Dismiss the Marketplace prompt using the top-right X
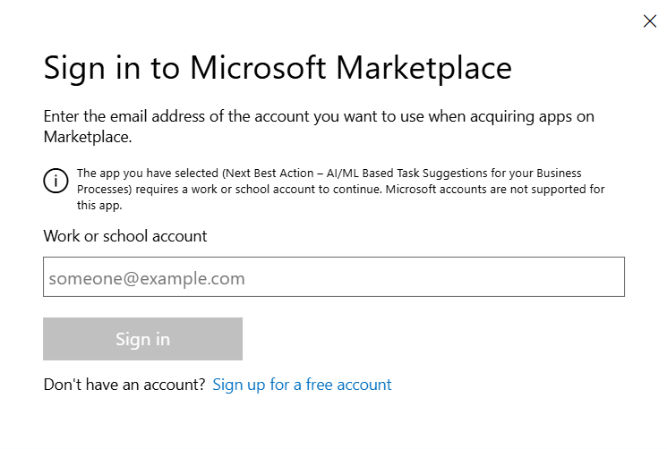 pos(650,21)
